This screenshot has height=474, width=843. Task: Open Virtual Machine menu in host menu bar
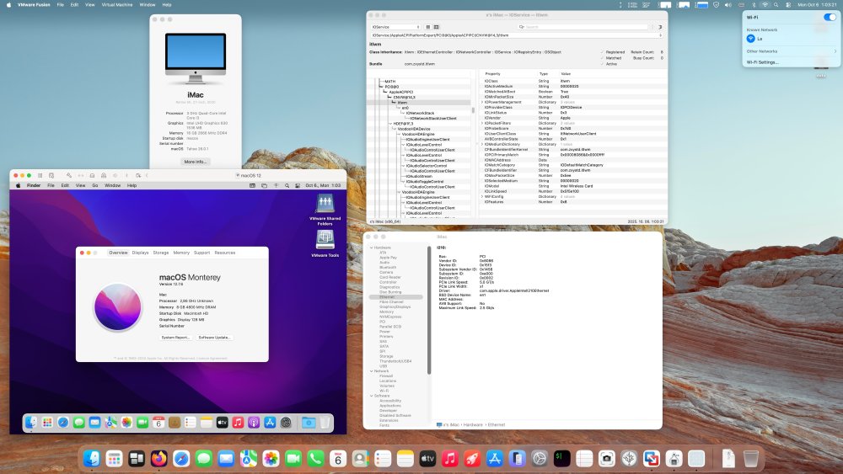(x=116, y=5)
